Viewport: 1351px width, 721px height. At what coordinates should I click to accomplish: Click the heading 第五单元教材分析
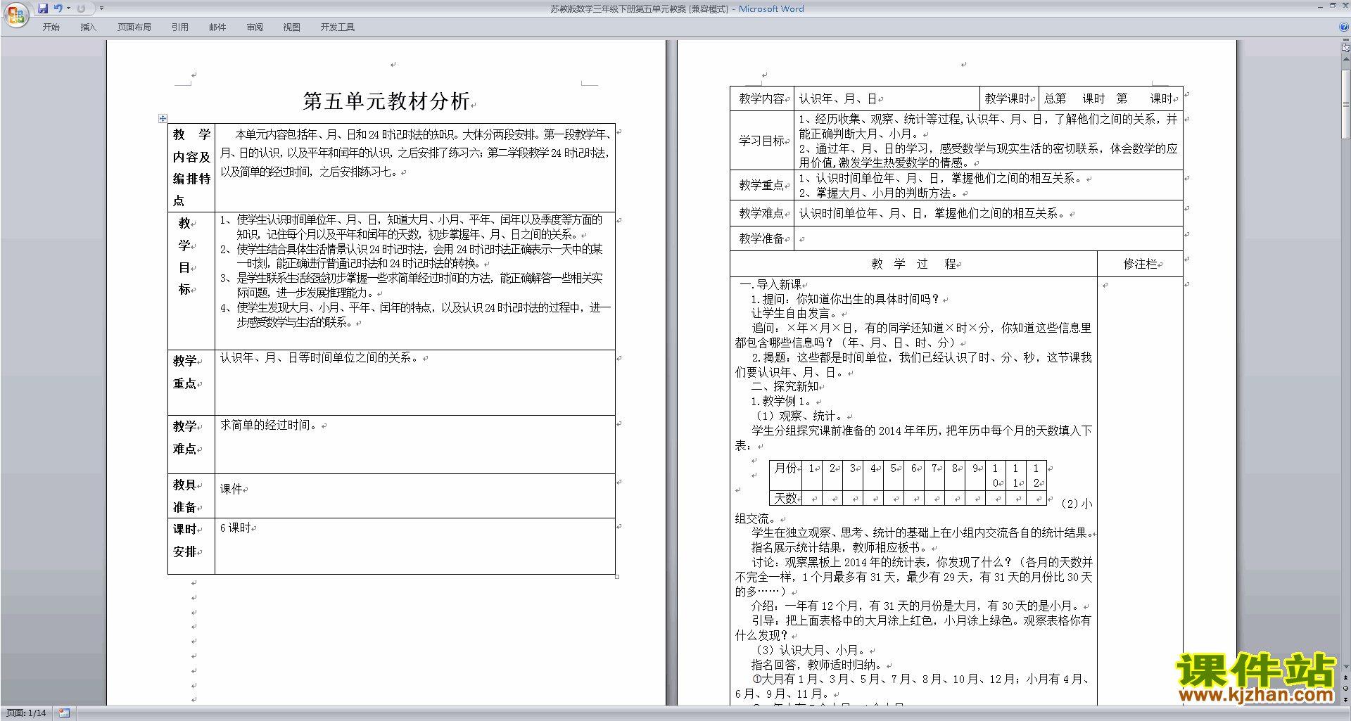point(386,101)
